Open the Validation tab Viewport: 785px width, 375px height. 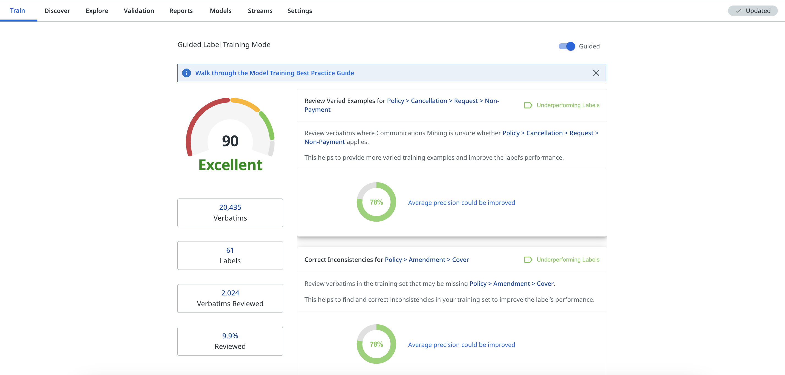point(139,11)
